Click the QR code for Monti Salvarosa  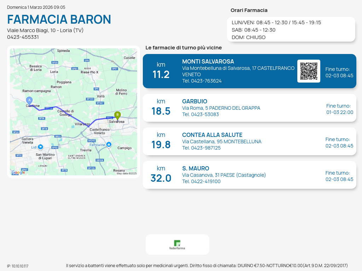tap(309, 71)
